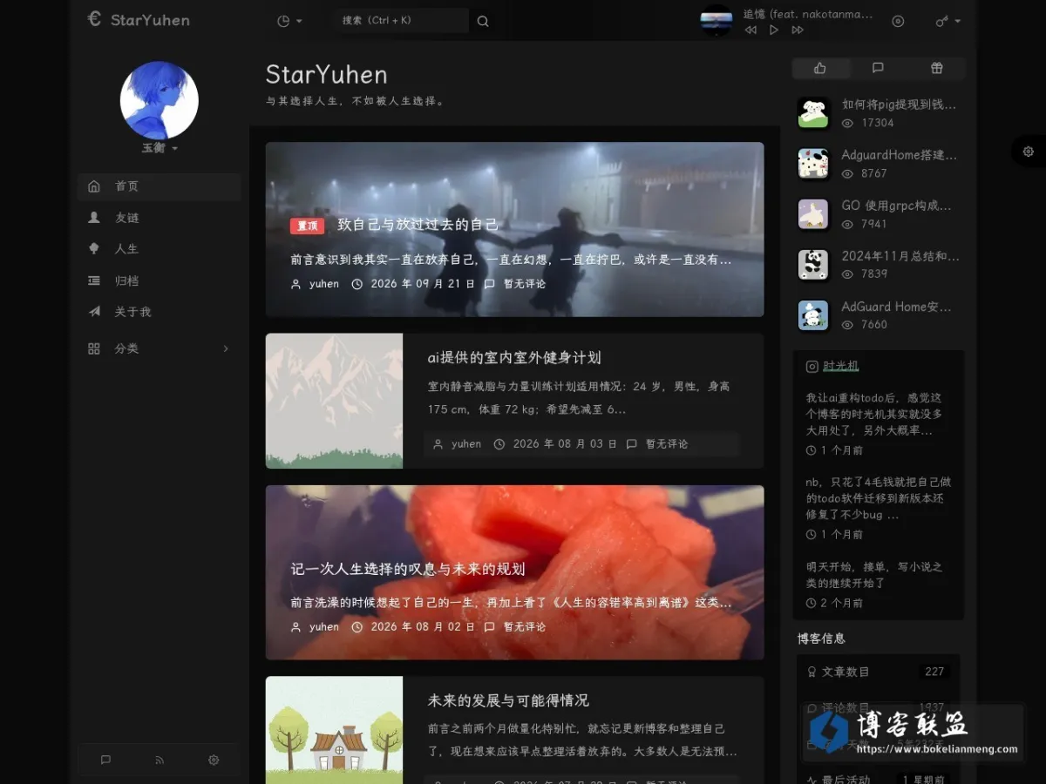This screenshot has height=784, width=1046.
Task: Open post 未来的发展与可能得情况
Action: pyautogui.click(x=508, y=700)
